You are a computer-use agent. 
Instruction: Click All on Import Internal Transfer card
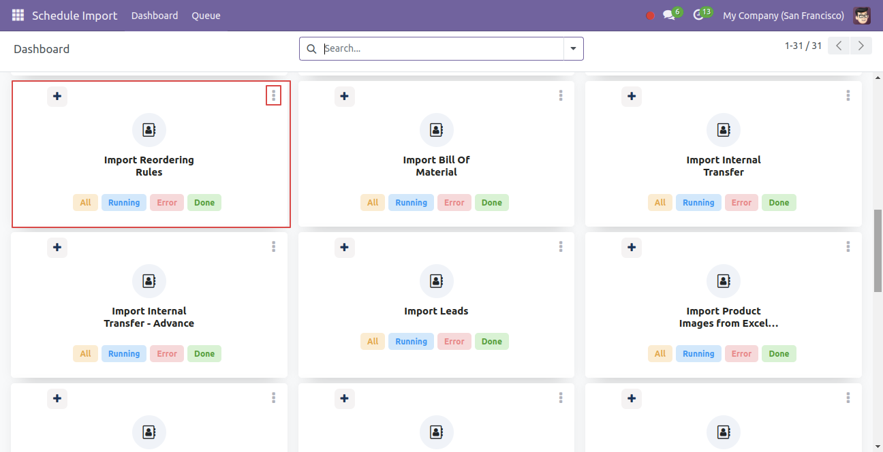click(660, 203)
